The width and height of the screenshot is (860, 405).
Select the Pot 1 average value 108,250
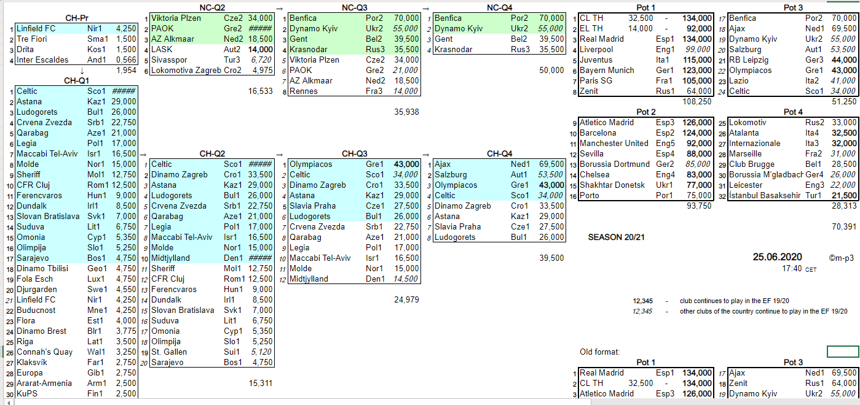[697, 101]
